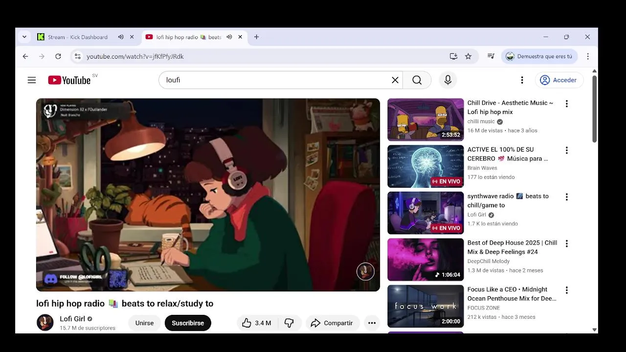The image size is (626, 352).
Task: Click the Acceder sign-in button
Action: (559, 80)
